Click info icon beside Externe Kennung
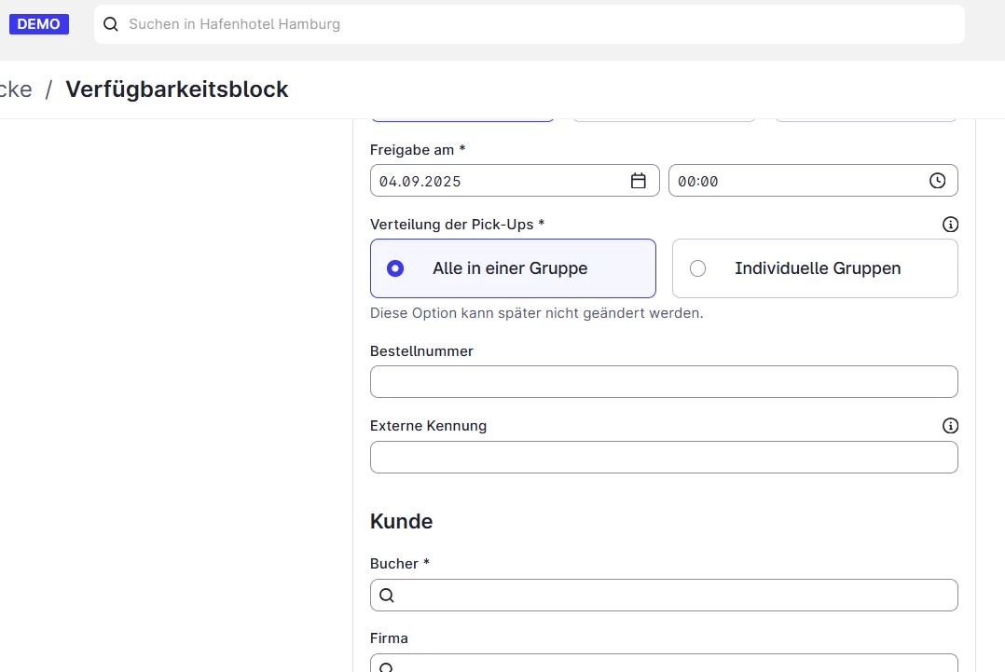Viewport: 1005px width, 672px height. (x=950, y=426)
